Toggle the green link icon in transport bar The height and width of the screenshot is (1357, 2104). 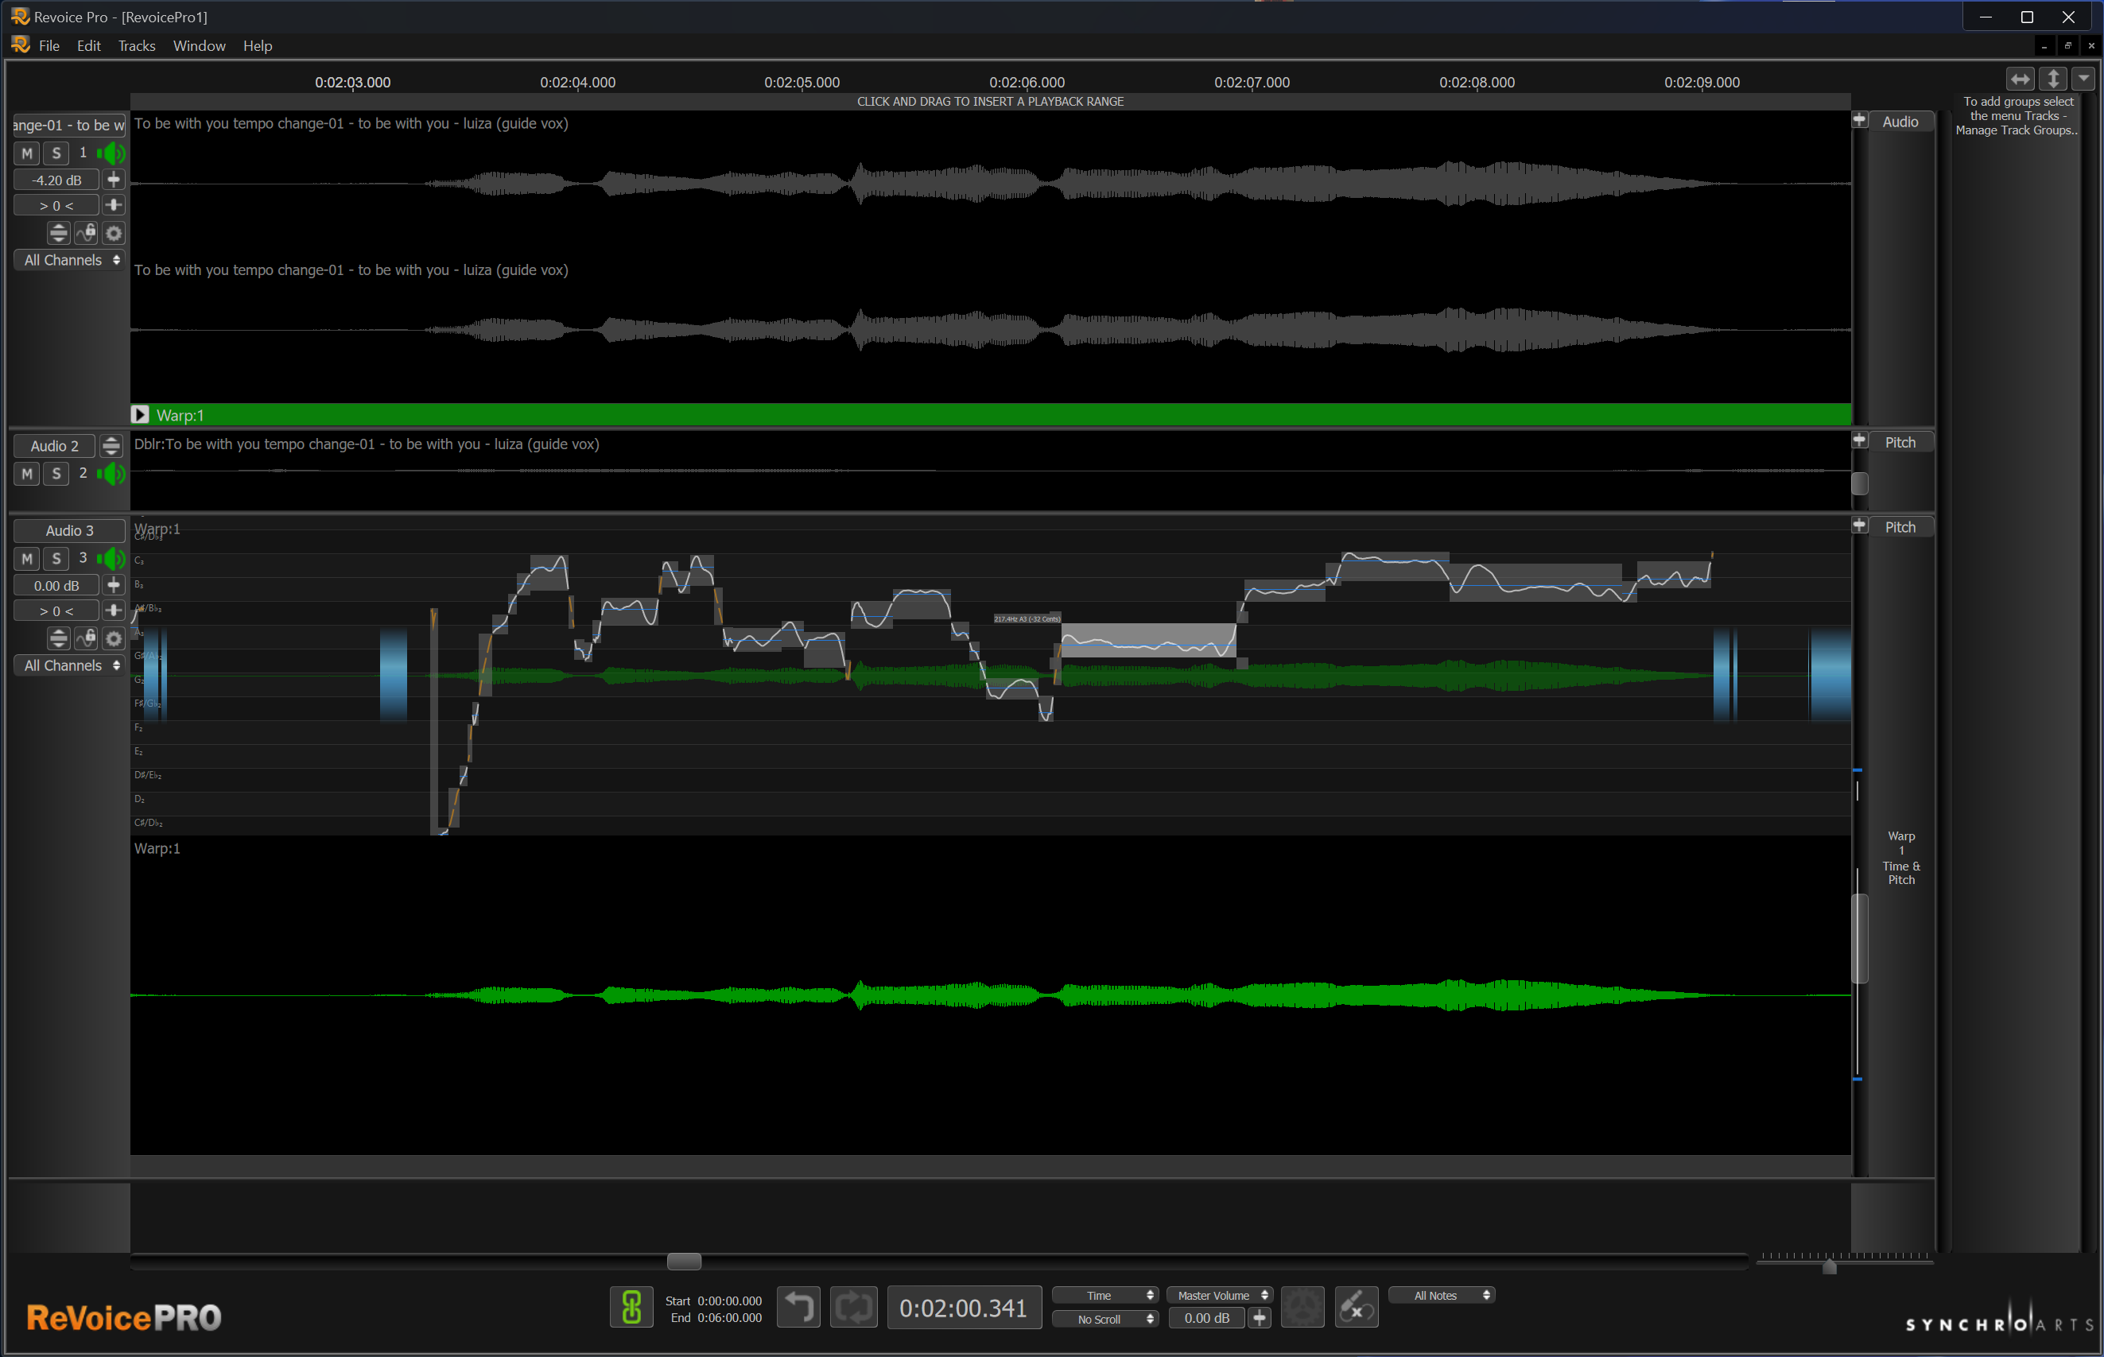click(631, 1307)
